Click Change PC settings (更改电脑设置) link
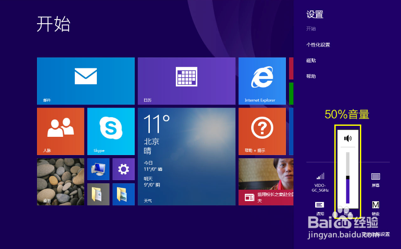This screenshot has height=249, width=401. pyautogui.click(x=376, y=234)
